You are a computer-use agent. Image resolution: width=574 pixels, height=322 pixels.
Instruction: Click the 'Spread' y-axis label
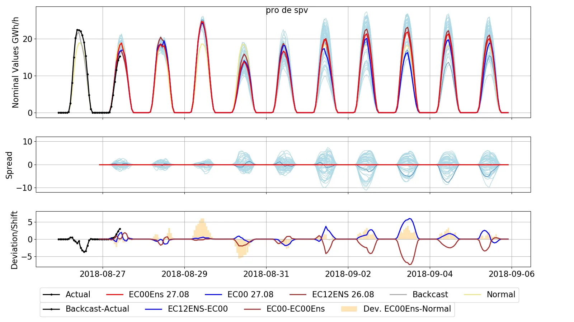[x=9, y=165]
